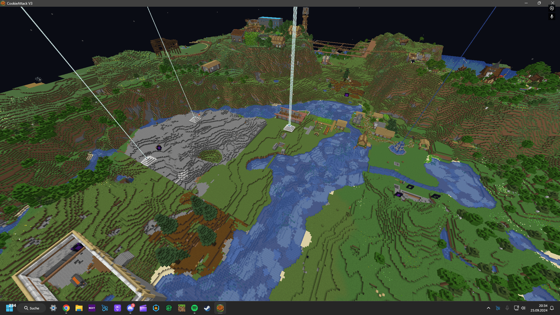The height and width of the screenshot is (315, 560).
Task: Launch NZXT CAM from the taskbar
Action: (x=92, y=308)
